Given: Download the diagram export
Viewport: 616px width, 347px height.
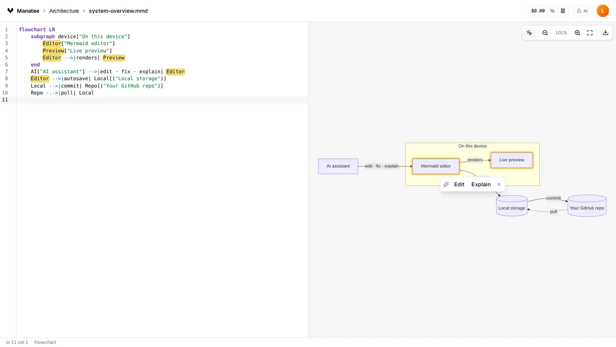Looking at the screenshot, I should click(606, 33).
